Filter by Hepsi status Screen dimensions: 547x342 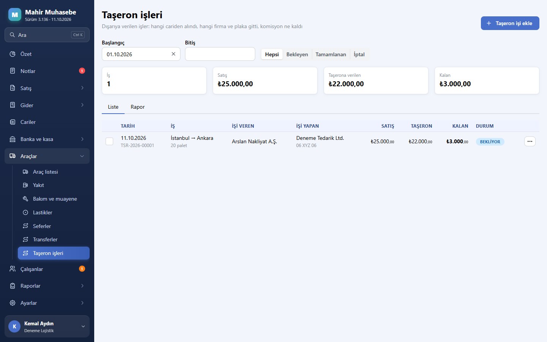coord(272,54)
